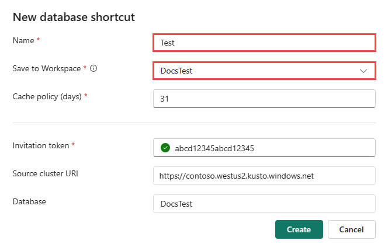Image resolution: width=388 pixels, height=251 pixels.
Task: Click the Save to Workspace label text
Action: (46, 69)
